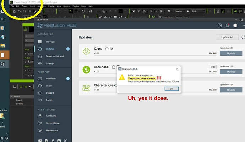Choose the Scale tool in iClone toolbar
This screenshot has height=142, width=245.
pos(90,11)
